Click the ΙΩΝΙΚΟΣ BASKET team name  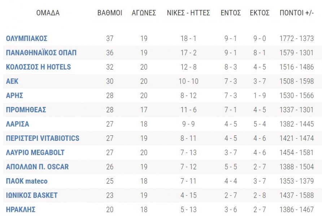click(x=32, y=195)
